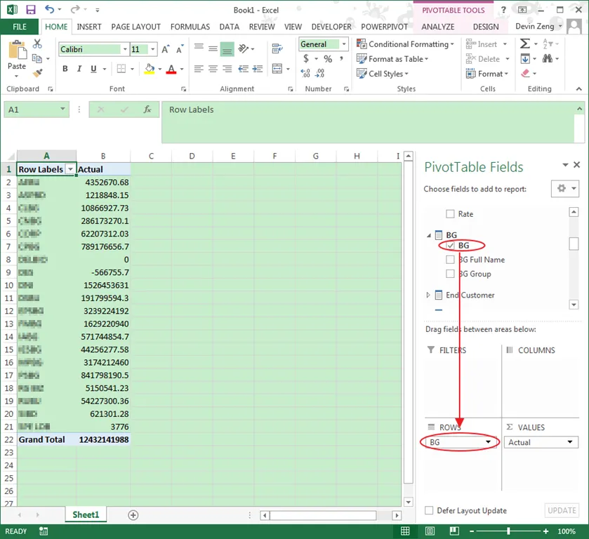Image resolution: width=589 pixels, height=539 pixels.
Task: Click the AutoSum sigma icon
Action: pyautogui.click(x=525, y=44)
